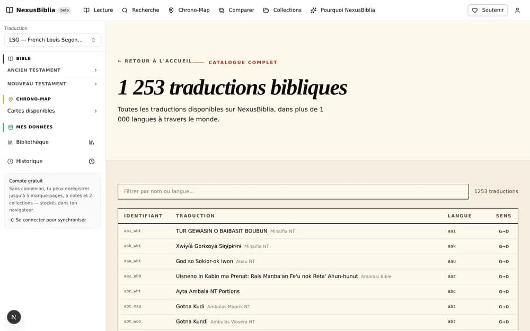Click the beta badge next to NexusBiblia

tap(64, 10)
